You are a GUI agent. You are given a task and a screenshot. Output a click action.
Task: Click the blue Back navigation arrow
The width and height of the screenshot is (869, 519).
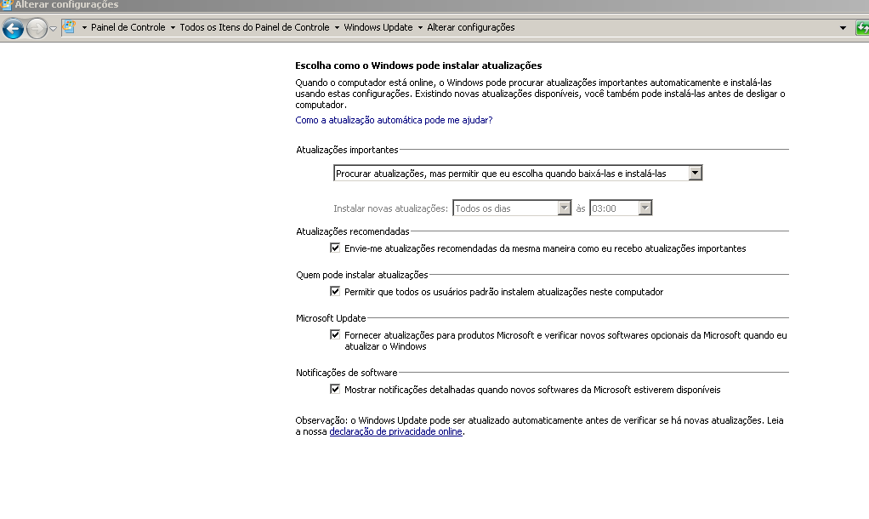click(x=13, y=28)
